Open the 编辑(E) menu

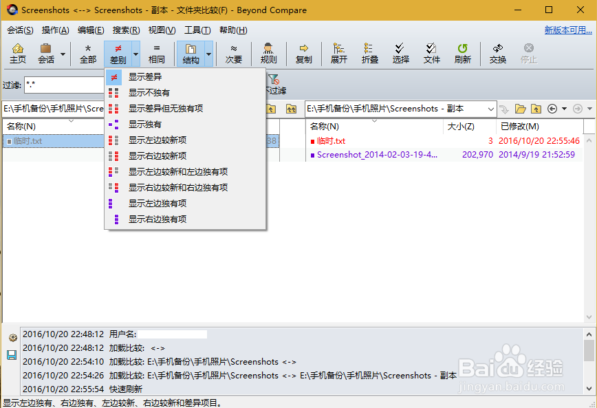click(x=91, y=30)
